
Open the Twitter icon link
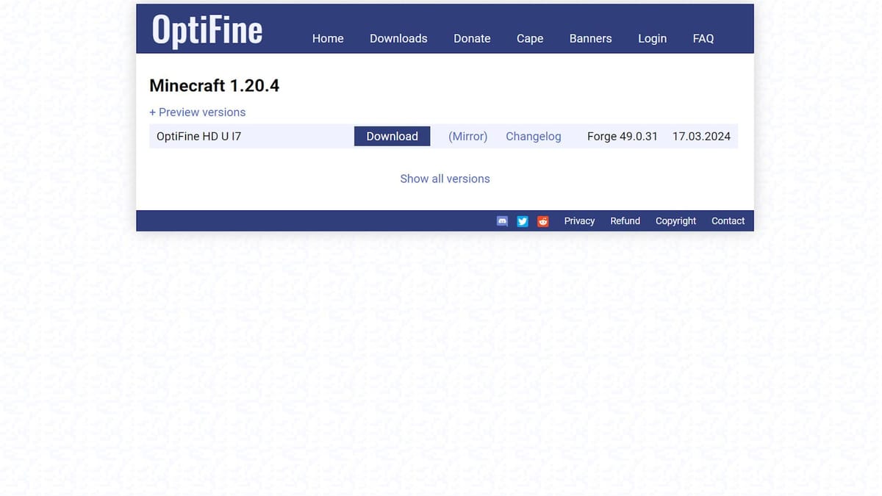click(x=523, y=221)
